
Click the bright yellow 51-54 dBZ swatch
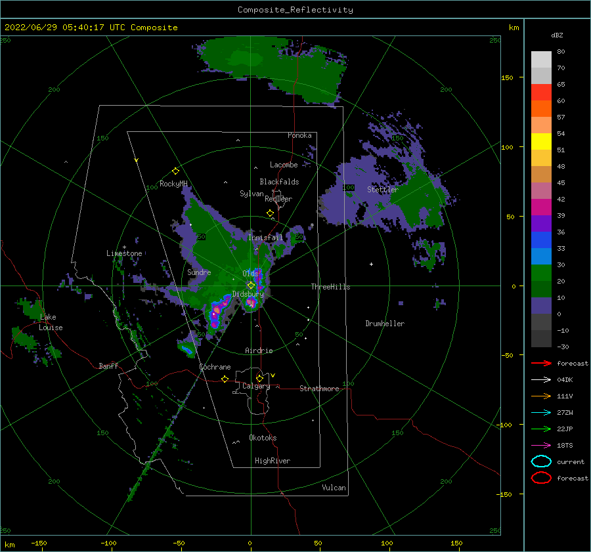point(541,142)
